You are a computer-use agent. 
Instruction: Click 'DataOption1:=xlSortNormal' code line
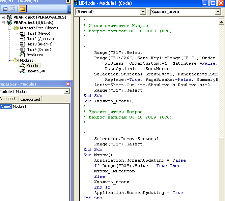tap(138, 69)
